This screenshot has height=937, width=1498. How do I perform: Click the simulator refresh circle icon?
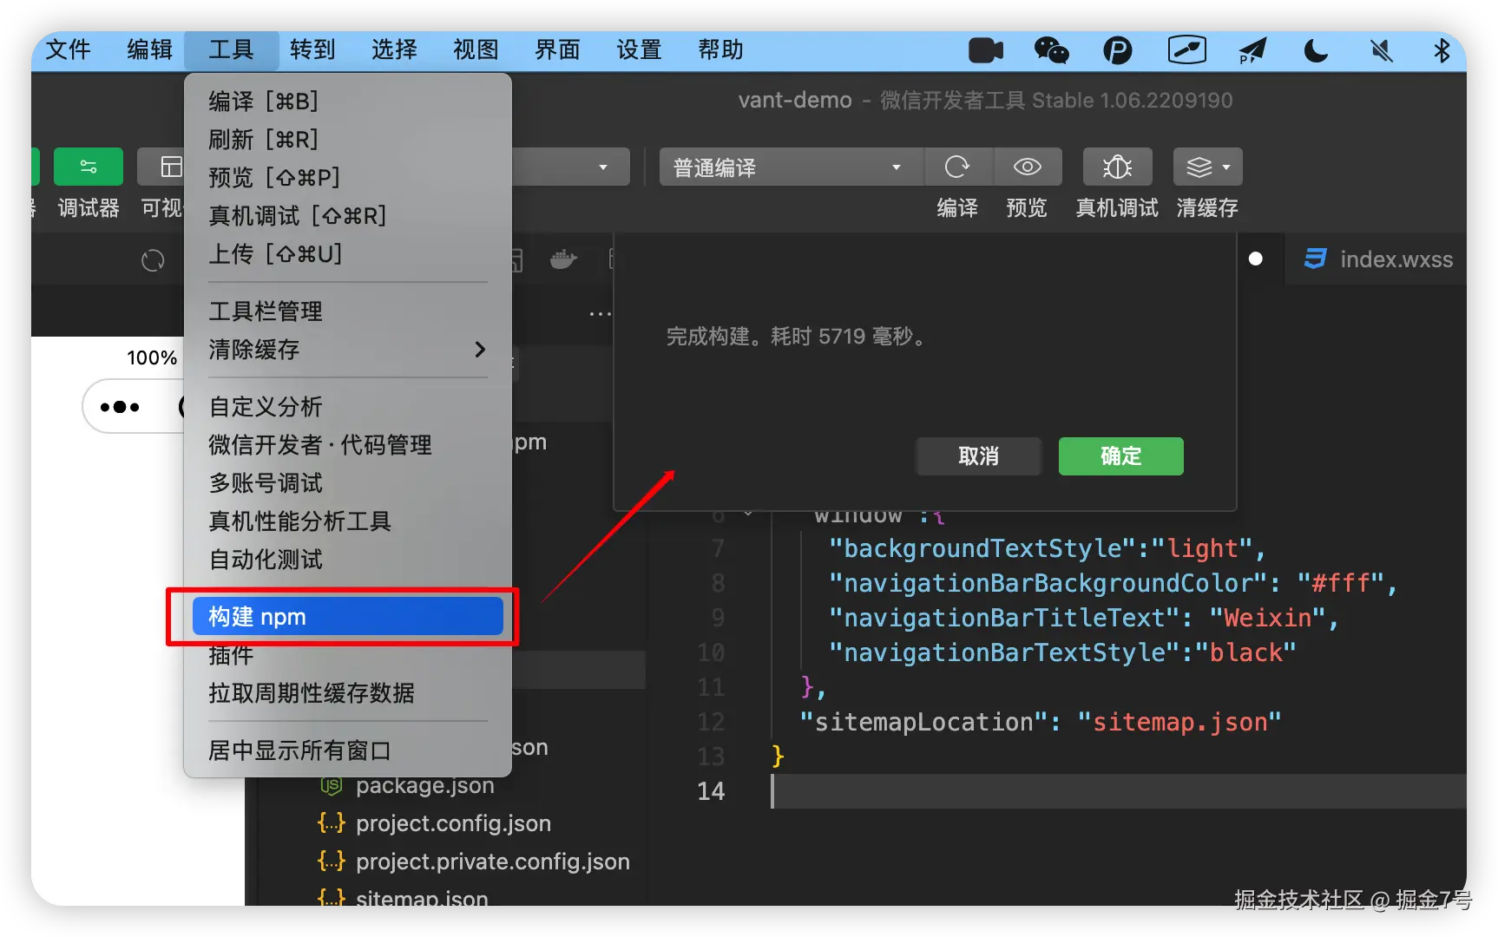point(153,260)
